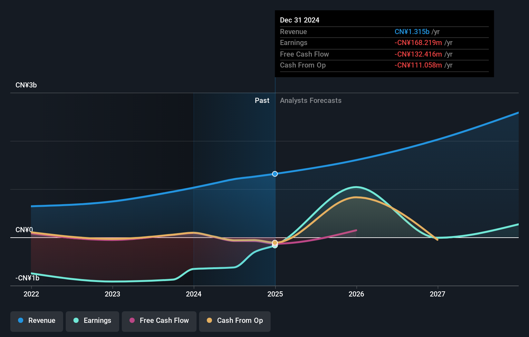The image size is (529, 337).
Task: Click the 2022 x-axis label
Action: pyautogui.click(x=31, y=294)
